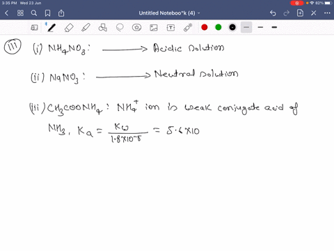Open the Untitled Notebook title dropdown

[x=169, y=13]
